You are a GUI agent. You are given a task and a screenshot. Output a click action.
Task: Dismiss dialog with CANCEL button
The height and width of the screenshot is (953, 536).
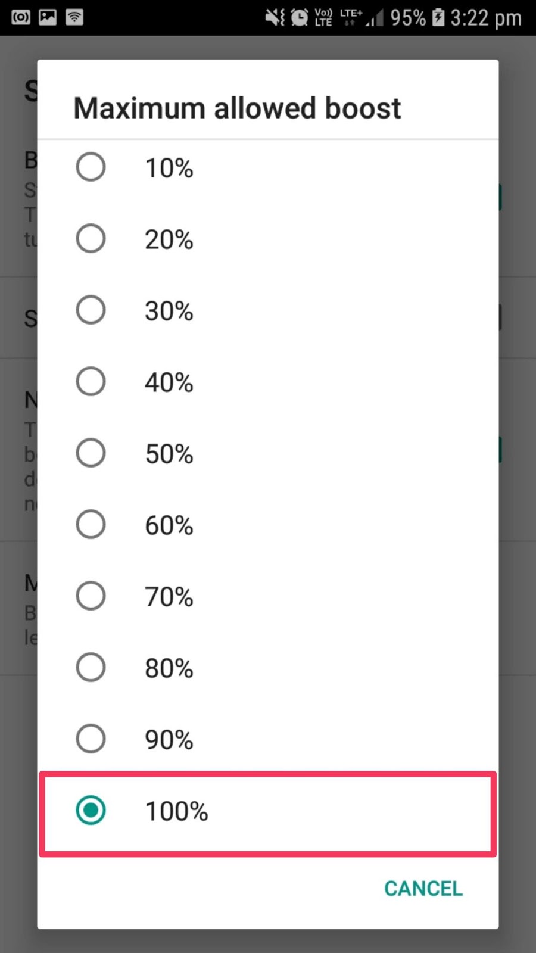click(423, 888)
